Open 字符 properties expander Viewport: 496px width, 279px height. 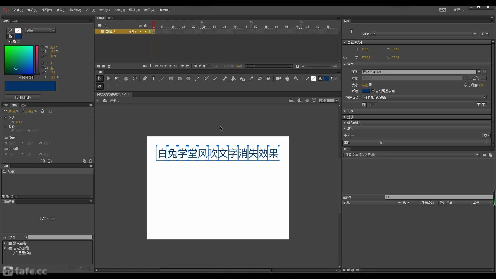(x=345, y=65)
